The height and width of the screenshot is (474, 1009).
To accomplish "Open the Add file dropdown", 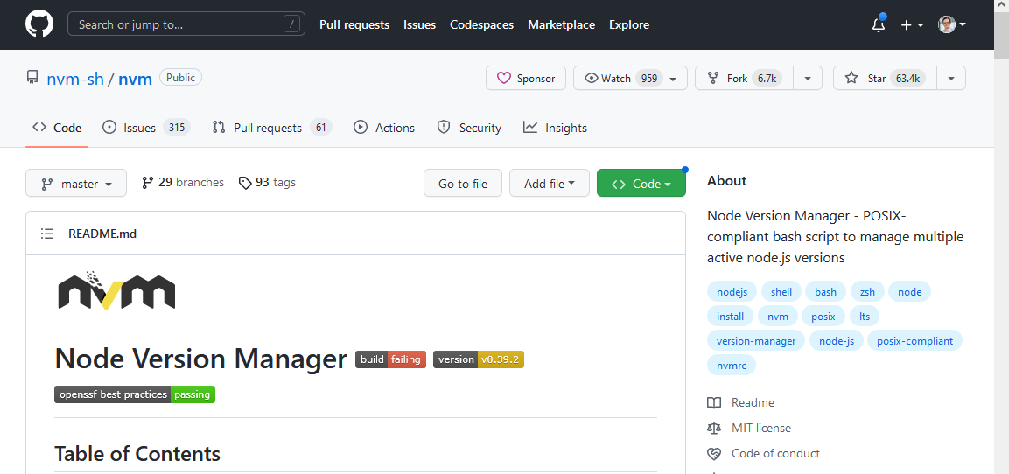I will [550, 184].
